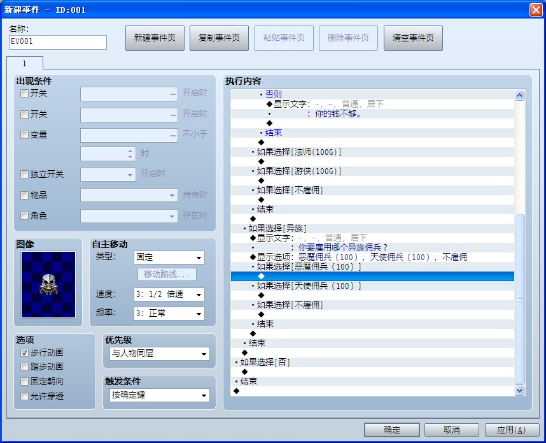
Task: Open the 类型 dropdown showing 固定
Action: [x=169, y=258]
